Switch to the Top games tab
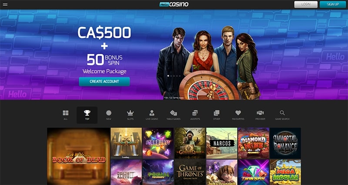 point(87,115)
